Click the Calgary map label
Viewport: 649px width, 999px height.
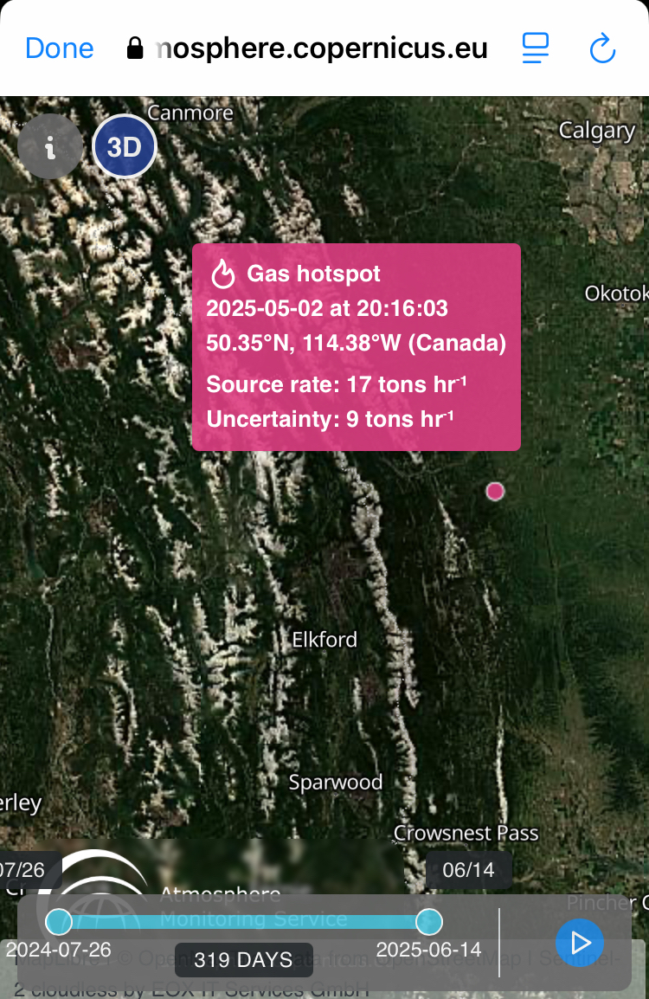[597, 131]
